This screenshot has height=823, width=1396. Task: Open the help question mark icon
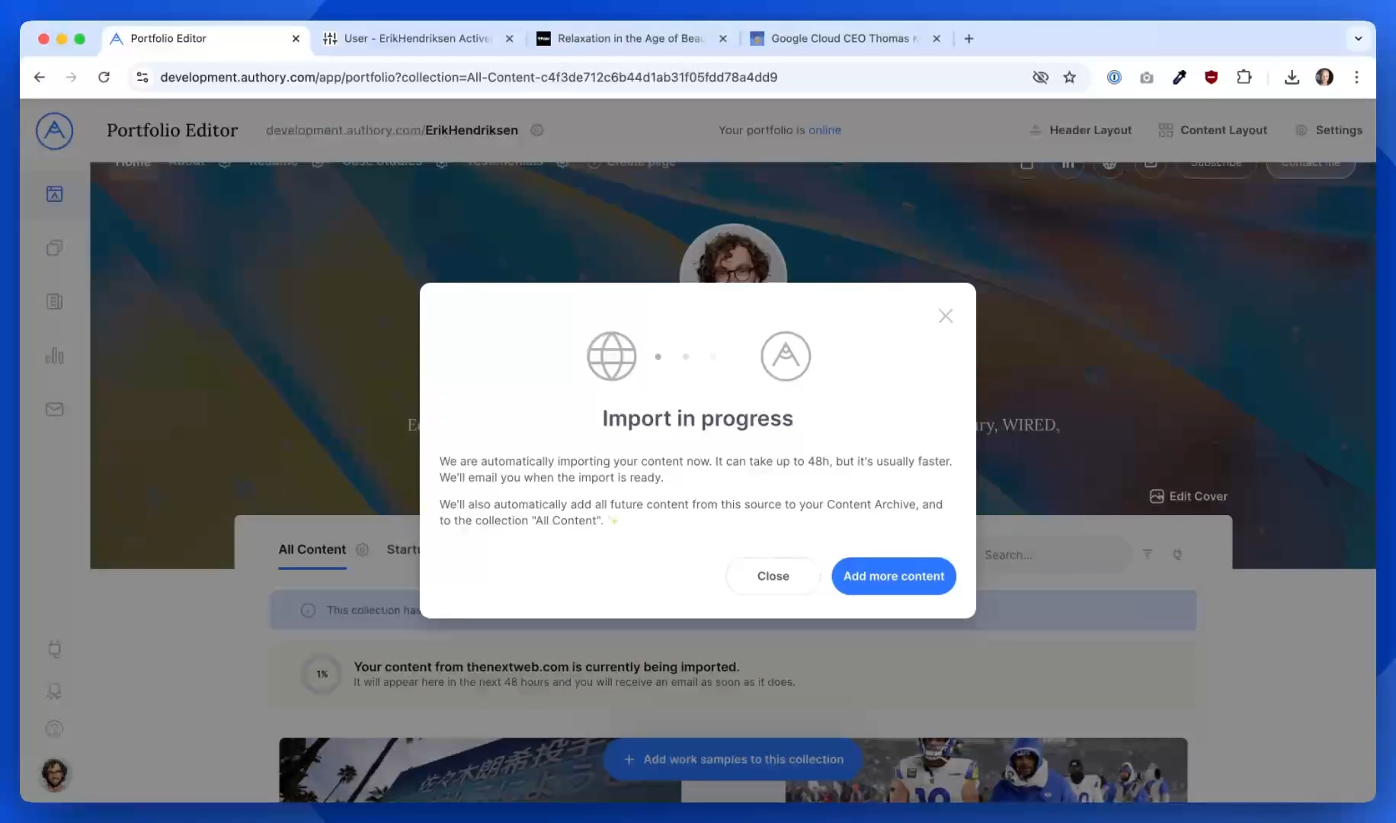coord(54,729)
